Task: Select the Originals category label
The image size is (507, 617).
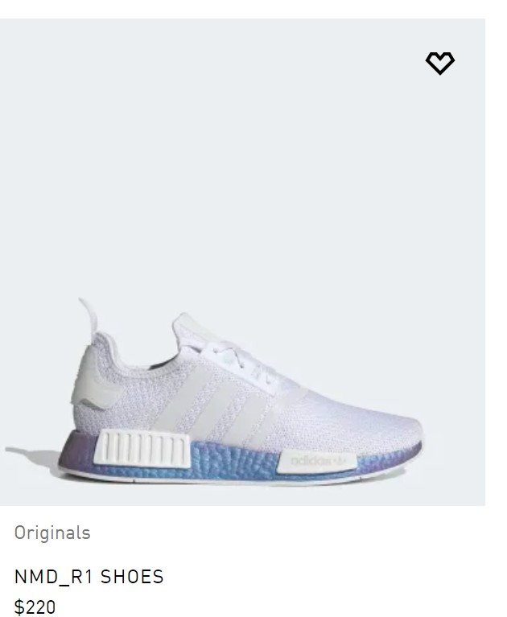Action: [52, 533]
